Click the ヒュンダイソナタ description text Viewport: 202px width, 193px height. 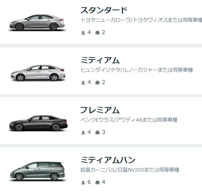(x=137, y=70)
